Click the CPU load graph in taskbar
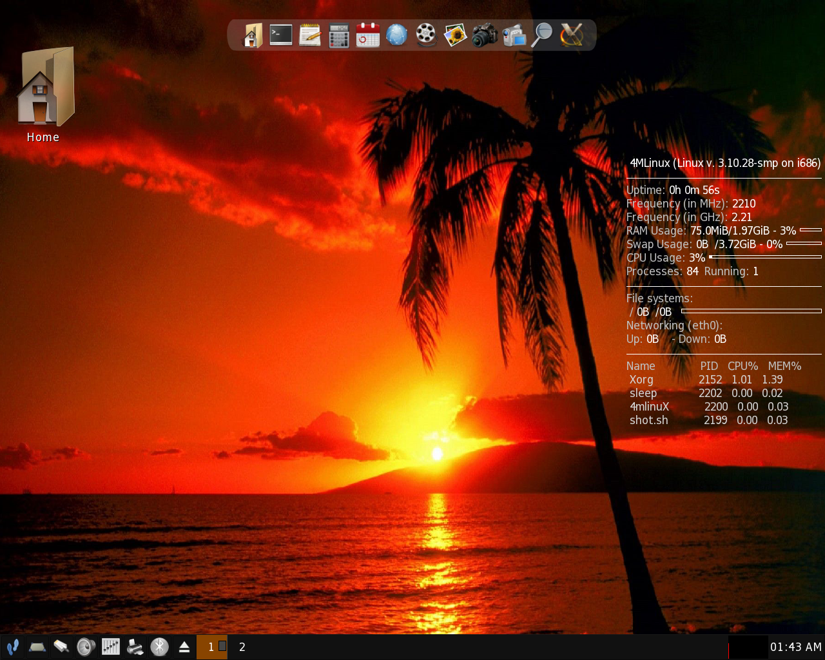825x660 pixels. click(x=748, y=647)
